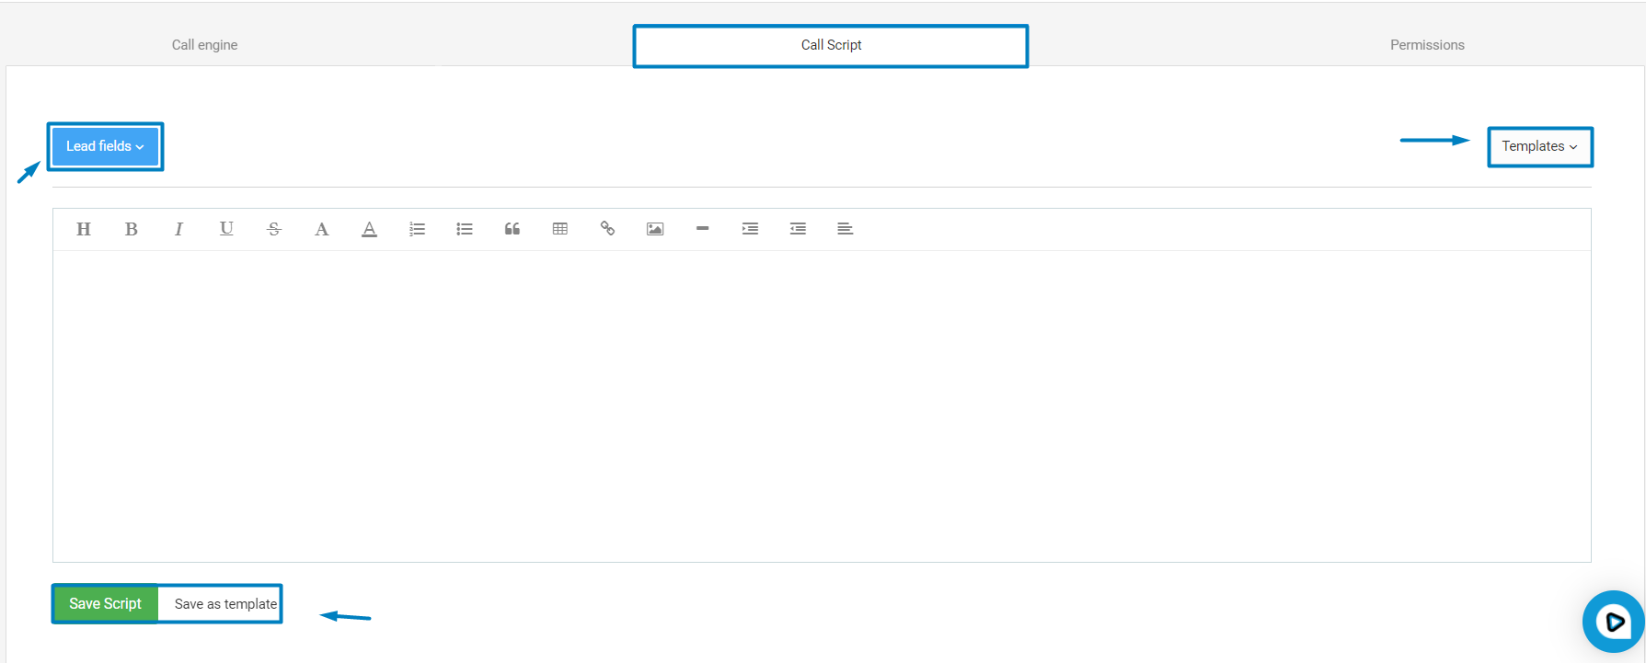This screenshot has height=663, width=1646.
Task: Open the underlined A text color picker
Action: 369,229
